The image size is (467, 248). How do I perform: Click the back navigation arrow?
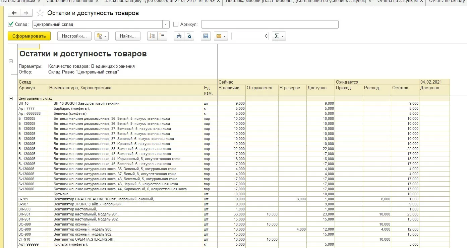pyautogui.click(x=14, y=13)
